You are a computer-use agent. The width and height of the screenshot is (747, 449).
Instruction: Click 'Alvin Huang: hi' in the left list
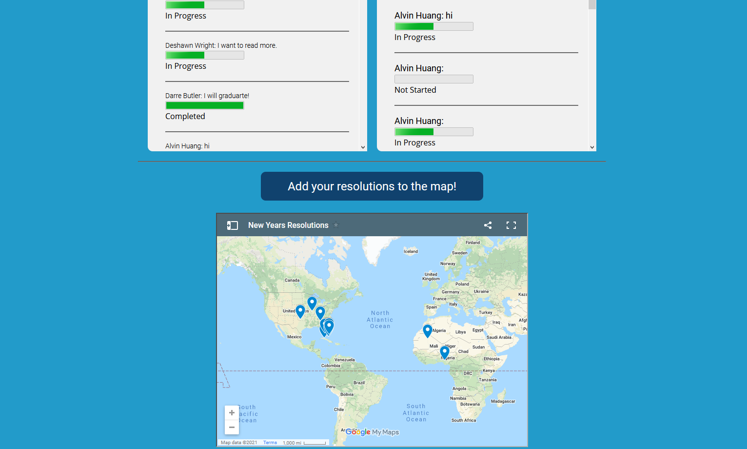pyautogui.click(x=187, y=146)
